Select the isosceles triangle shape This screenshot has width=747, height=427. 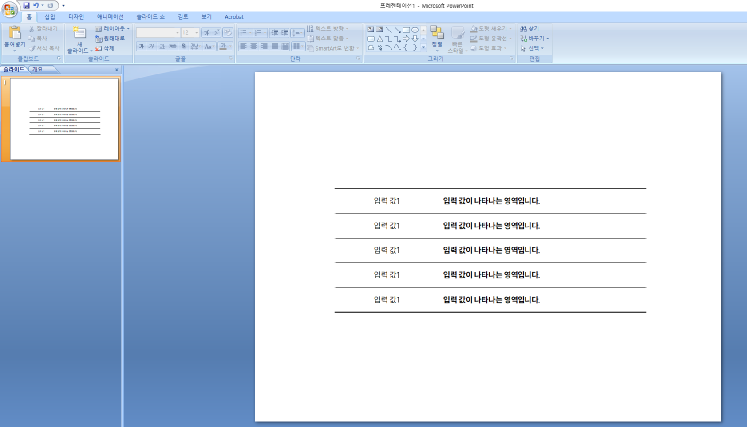[x=379, y=39]
